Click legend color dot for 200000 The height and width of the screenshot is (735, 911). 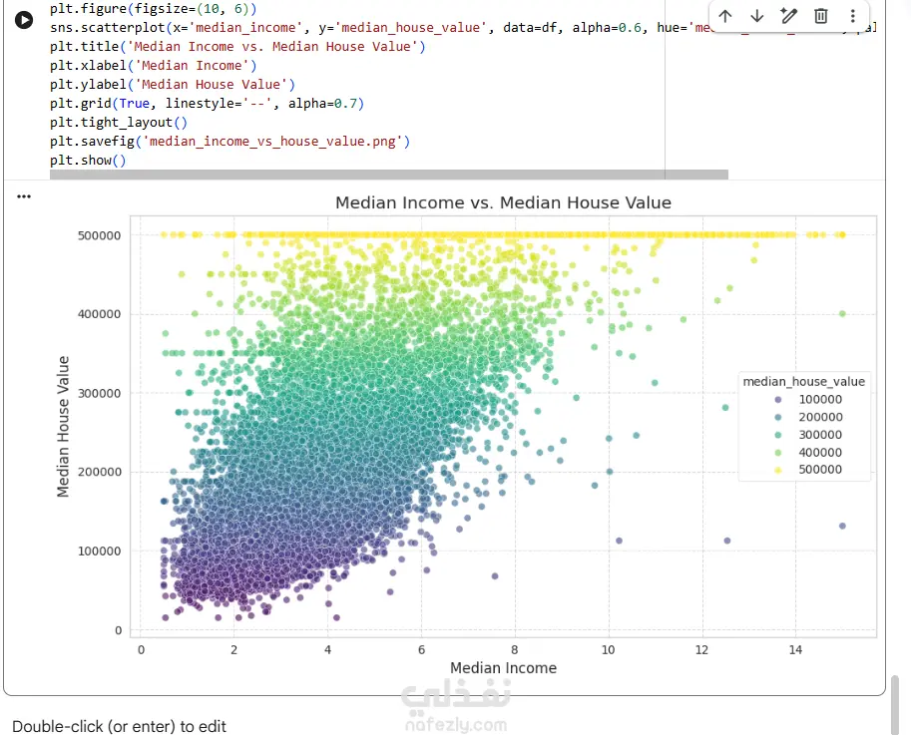pos(778,418)
